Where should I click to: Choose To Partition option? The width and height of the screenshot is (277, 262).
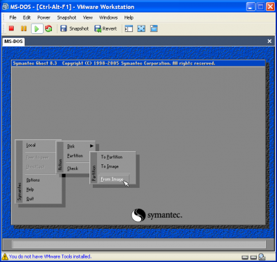click(111, 157)
